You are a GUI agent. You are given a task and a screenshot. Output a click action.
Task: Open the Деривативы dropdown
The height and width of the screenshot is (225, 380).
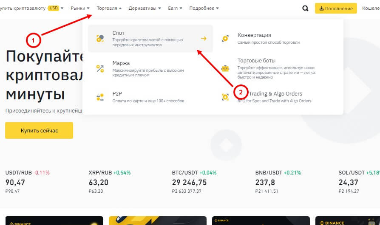click(x=145, y=8)
